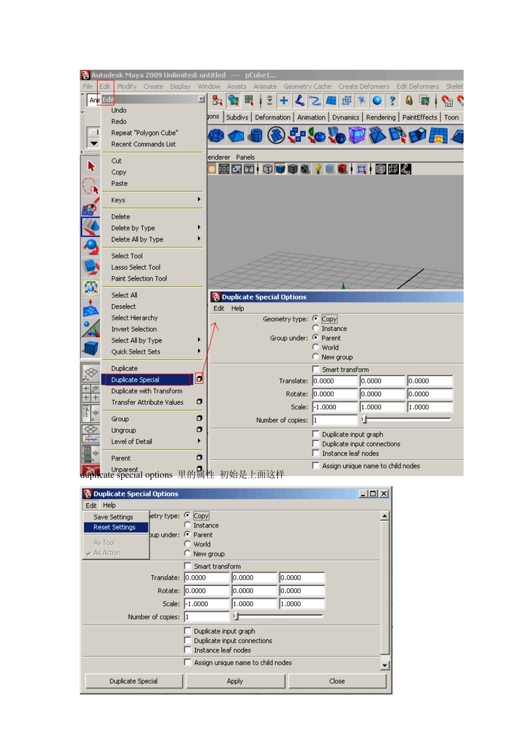Activate the Move tool in the toolbox

(91, 227)
